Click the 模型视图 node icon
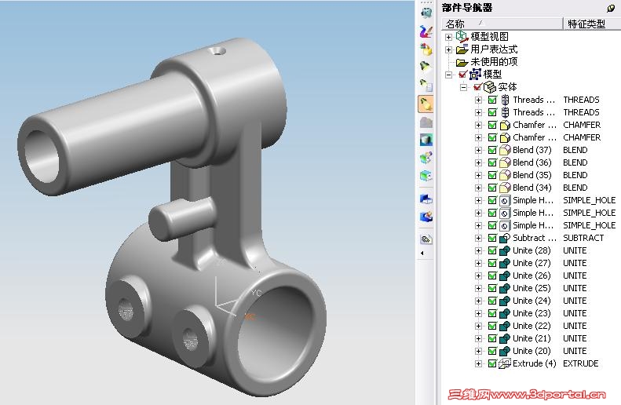The height and width of the screenshot is (405, 621). point(462,36)
